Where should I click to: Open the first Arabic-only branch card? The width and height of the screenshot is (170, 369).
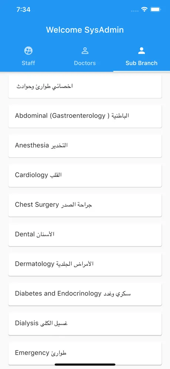click(85, 87)
